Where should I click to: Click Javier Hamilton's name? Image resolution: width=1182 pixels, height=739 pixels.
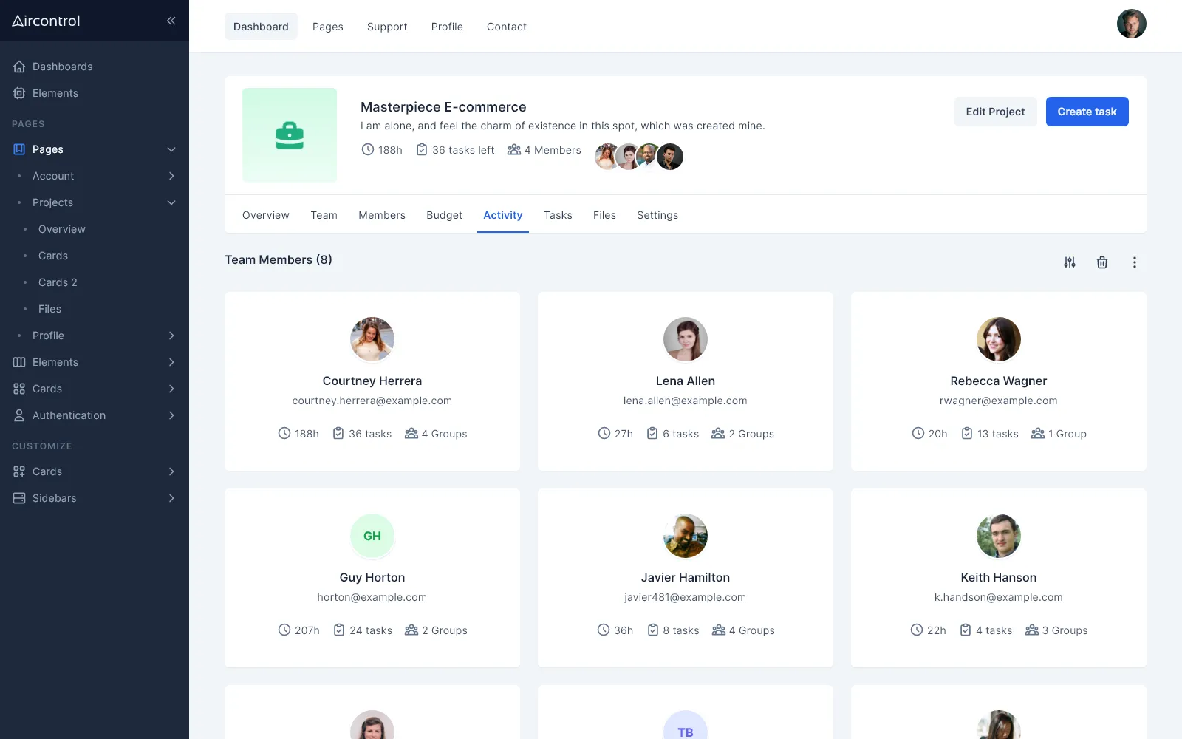(686, 577)
